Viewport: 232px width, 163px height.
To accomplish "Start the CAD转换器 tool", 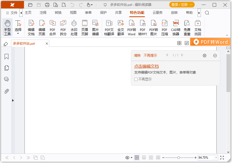I will coord(175,27).
